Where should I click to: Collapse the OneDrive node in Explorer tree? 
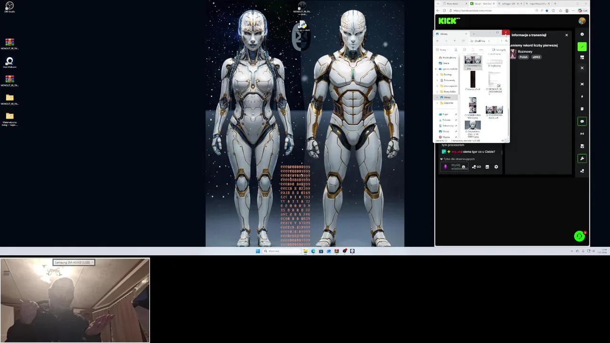click(436, 69)
